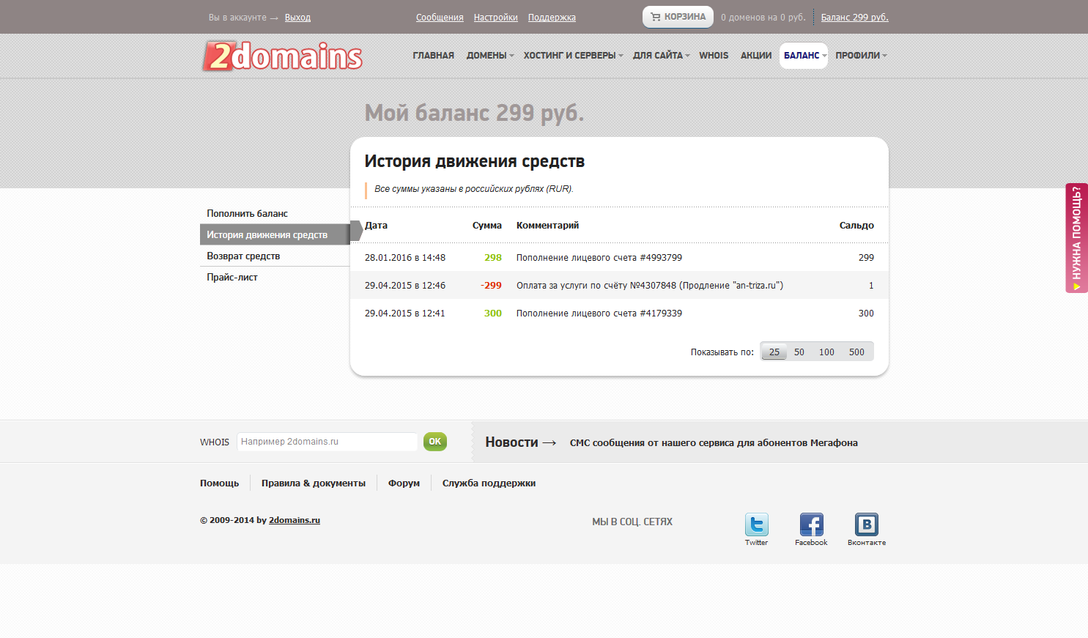1088x638 pixels.
Task: Open the Facebook social icon
Action: (811, 524)
